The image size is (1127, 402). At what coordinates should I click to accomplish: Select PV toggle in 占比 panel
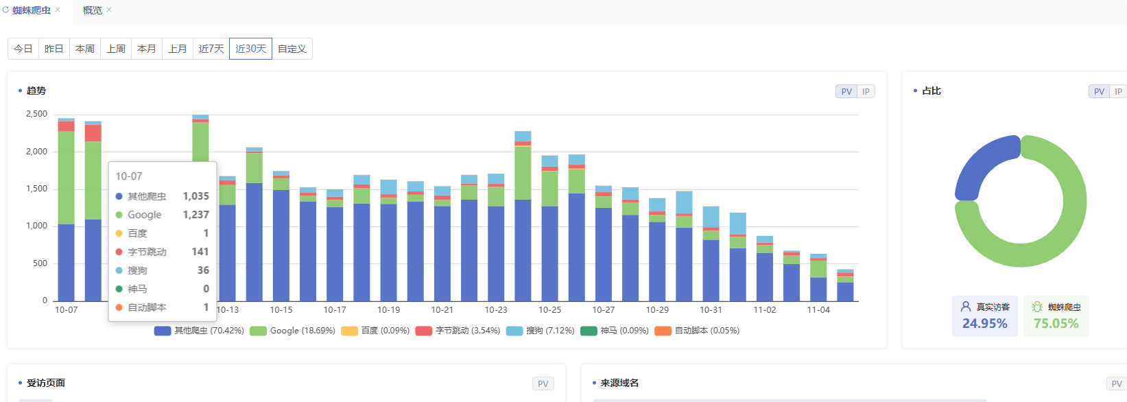click(1099, 91)
